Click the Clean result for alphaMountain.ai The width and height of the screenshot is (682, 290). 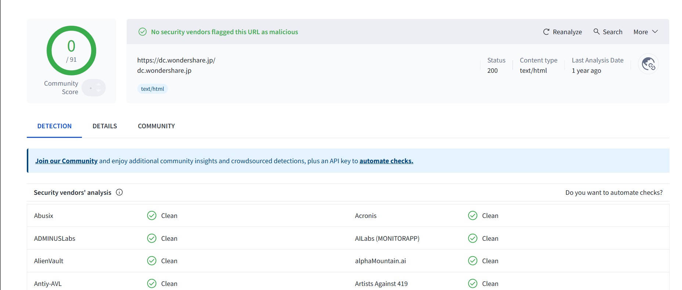[490, 261]
